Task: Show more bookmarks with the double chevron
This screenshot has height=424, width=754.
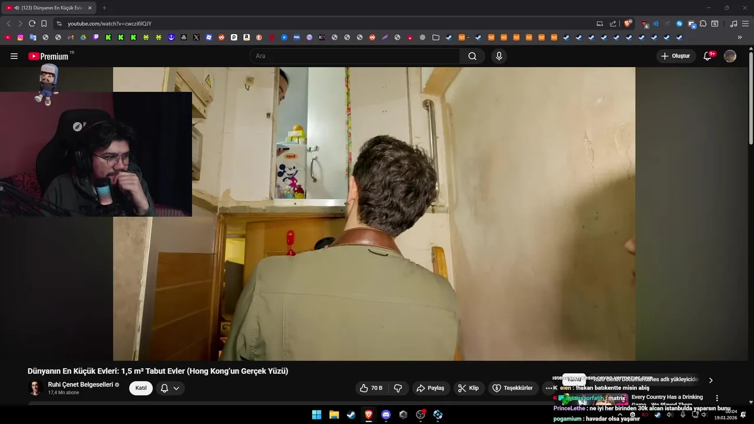Action: [x=740, y=37]
